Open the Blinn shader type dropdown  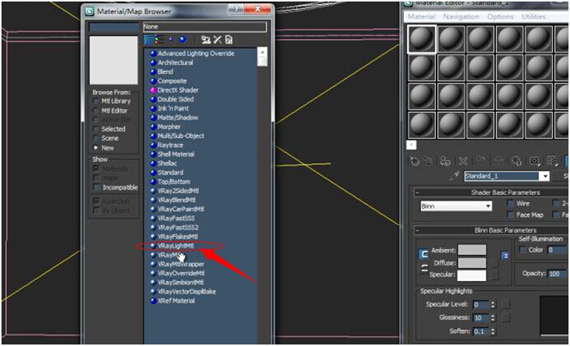(x=456, y=206)
